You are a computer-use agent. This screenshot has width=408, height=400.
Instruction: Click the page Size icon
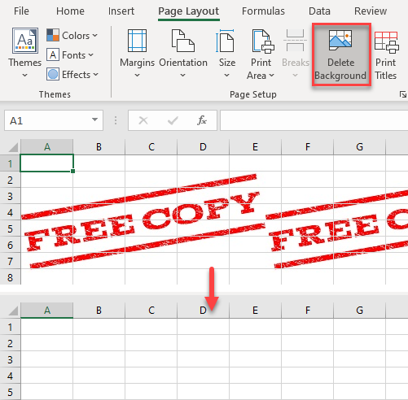tap(225, 41)
